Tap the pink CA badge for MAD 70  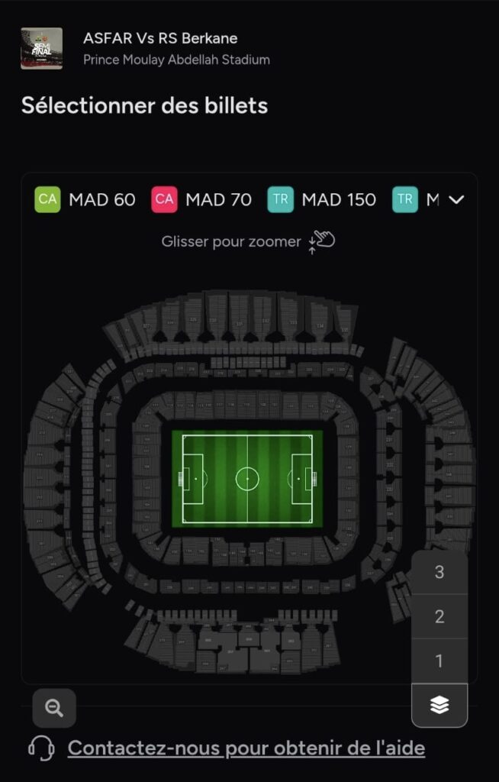pyautogui.click(x=164, y=199)
